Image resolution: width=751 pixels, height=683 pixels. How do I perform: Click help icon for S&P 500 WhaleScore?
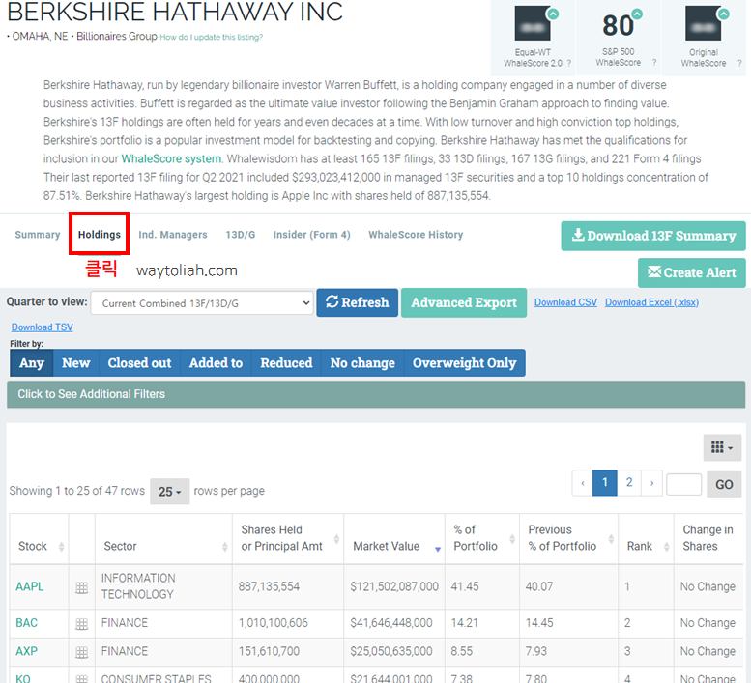(654, 62)
